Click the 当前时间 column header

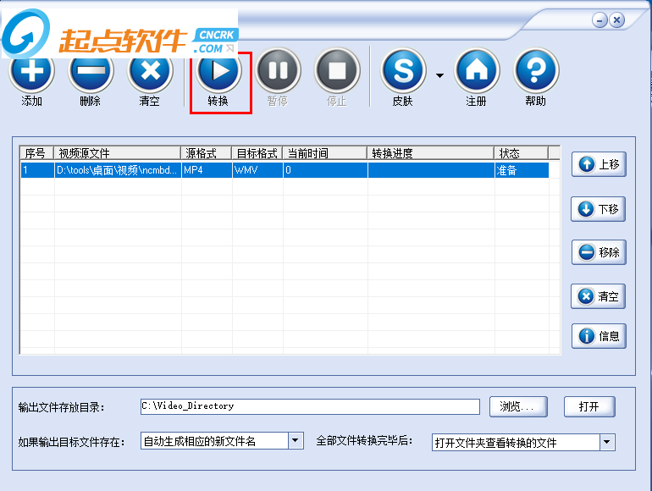(x=325, y=153)
